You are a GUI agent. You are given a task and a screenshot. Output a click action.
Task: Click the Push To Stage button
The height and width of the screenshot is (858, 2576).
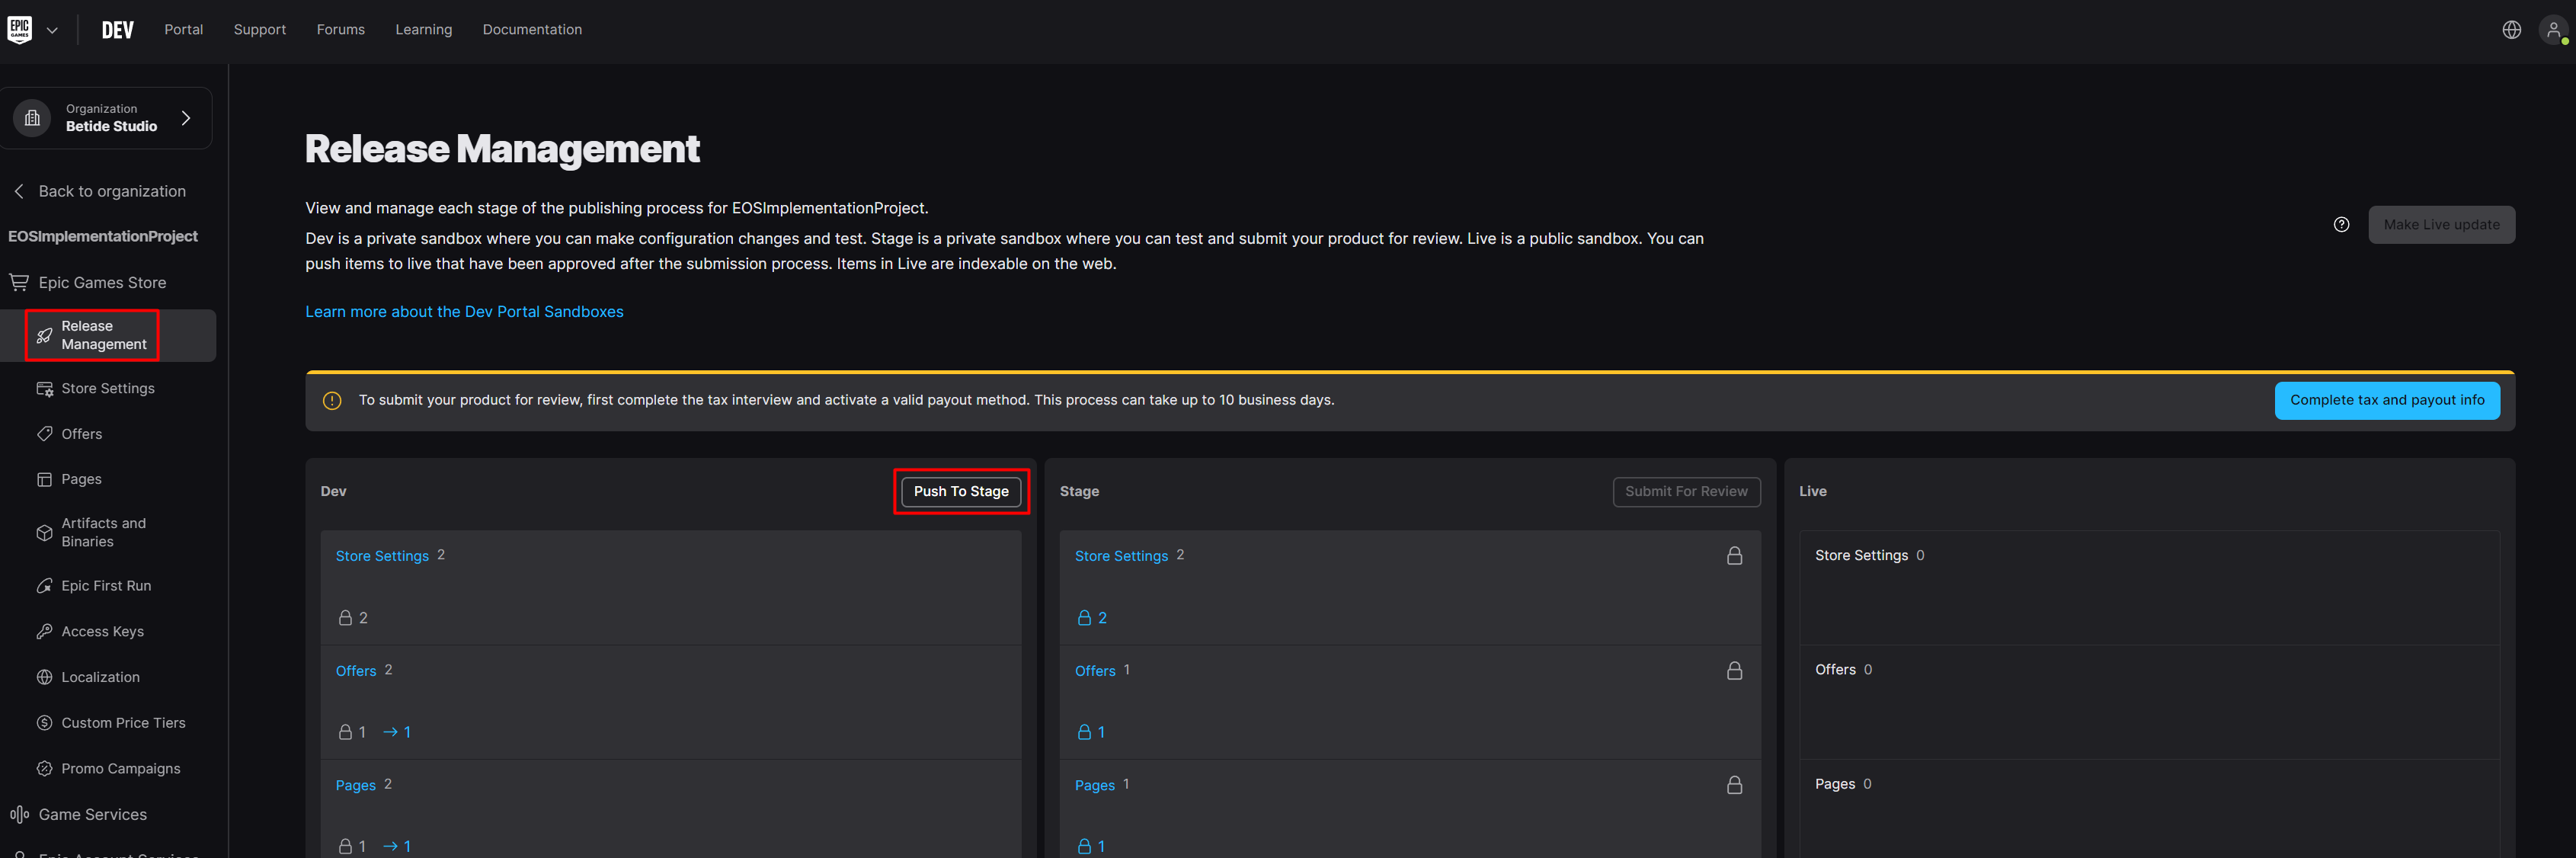[960, 491]
